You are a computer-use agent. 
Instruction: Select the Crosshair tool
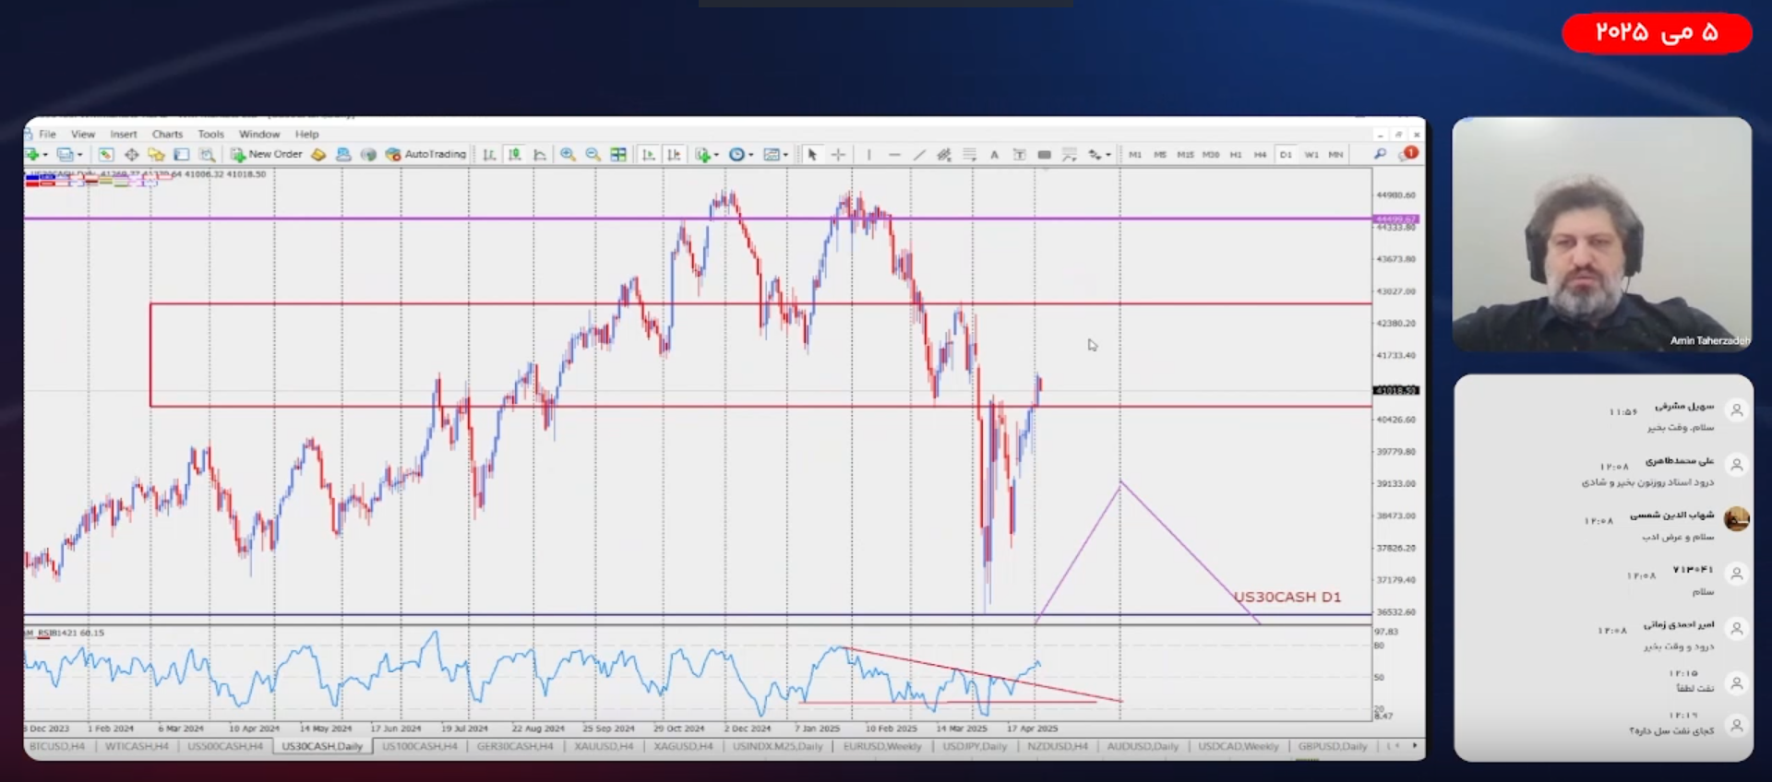[838, 155]
